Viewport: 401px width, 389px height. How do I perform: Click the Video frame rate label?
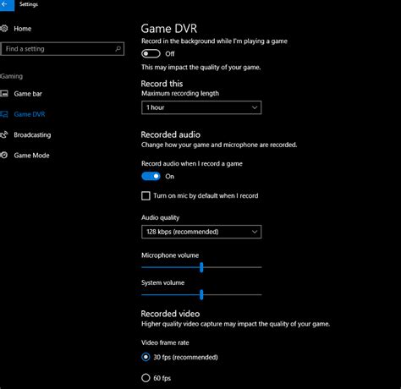click(x=165, y=342)
